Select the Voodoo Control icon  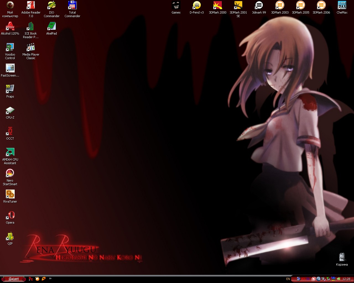[x=10, y=51]
